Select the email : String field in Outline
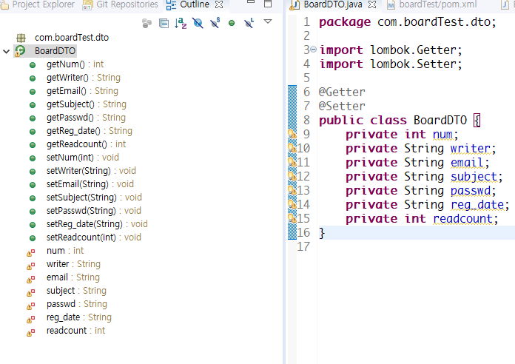This screenshot has width=515, height=364. pyautogui.click(x=73, y=277)
